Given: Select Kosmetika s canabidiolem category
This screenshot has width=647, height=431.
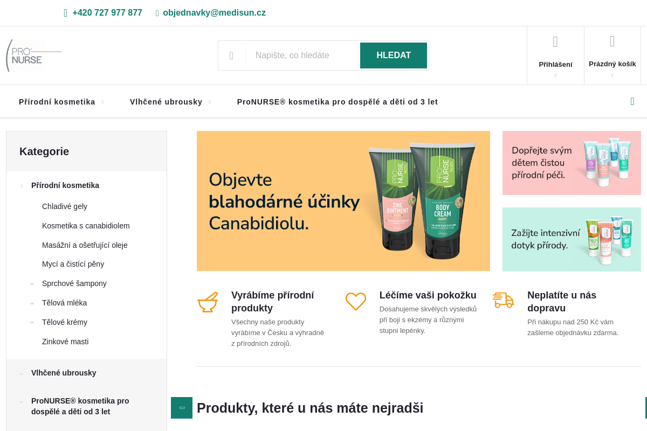Looking at the screenshot, I should point(86,226).
